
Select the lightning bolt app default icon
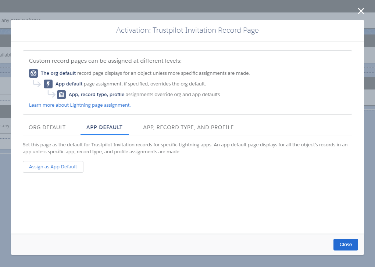coord(48,84)
